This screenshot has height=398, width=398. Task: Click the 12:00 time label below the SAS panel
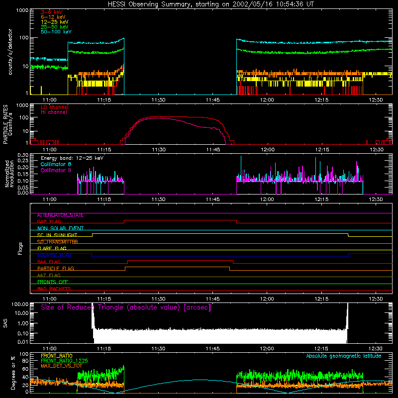[267, 349]
